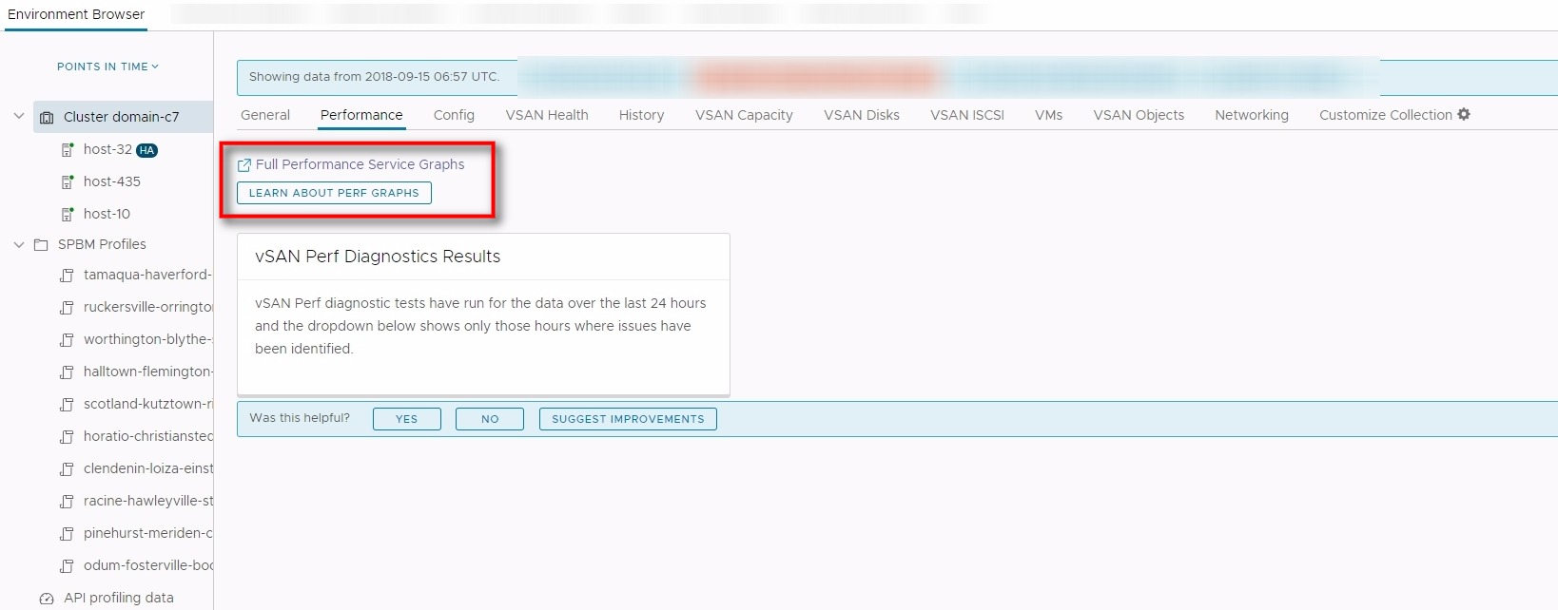Switch to the VSAN Health tab
The width and height of the screenshot is (1558, 610).
pos(546,115)
